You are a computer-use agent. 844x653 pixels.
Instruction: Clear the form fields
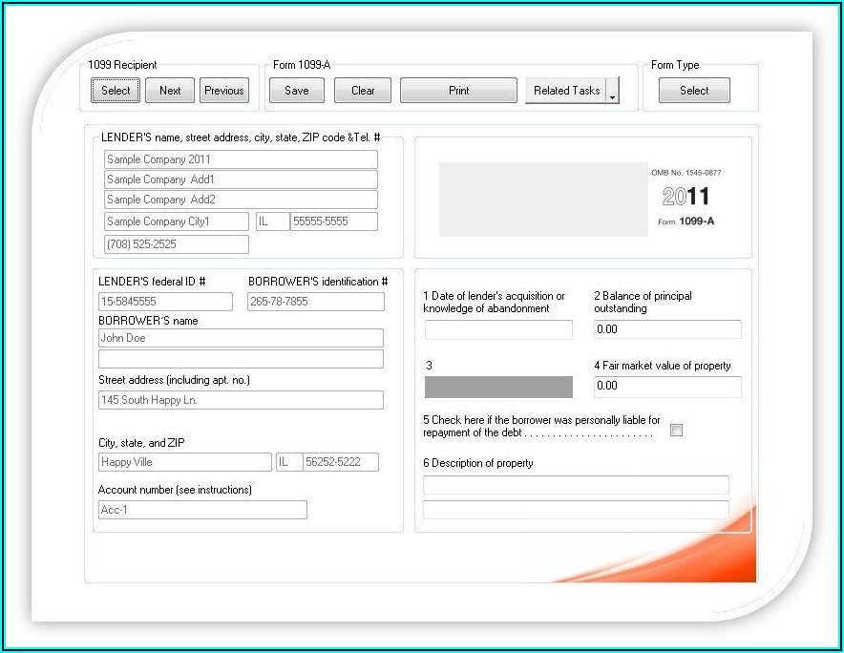tap(363, 91)
